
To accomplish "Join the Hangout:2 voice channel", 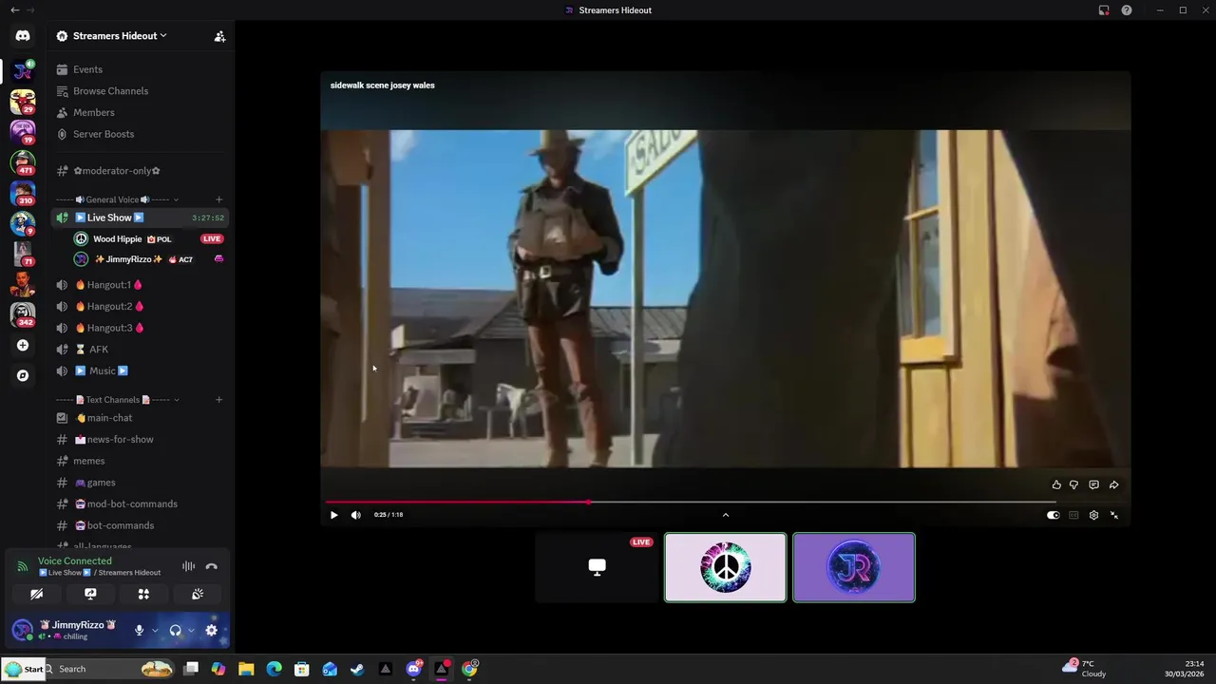I will pyautogui.click(x=140, y=306).
